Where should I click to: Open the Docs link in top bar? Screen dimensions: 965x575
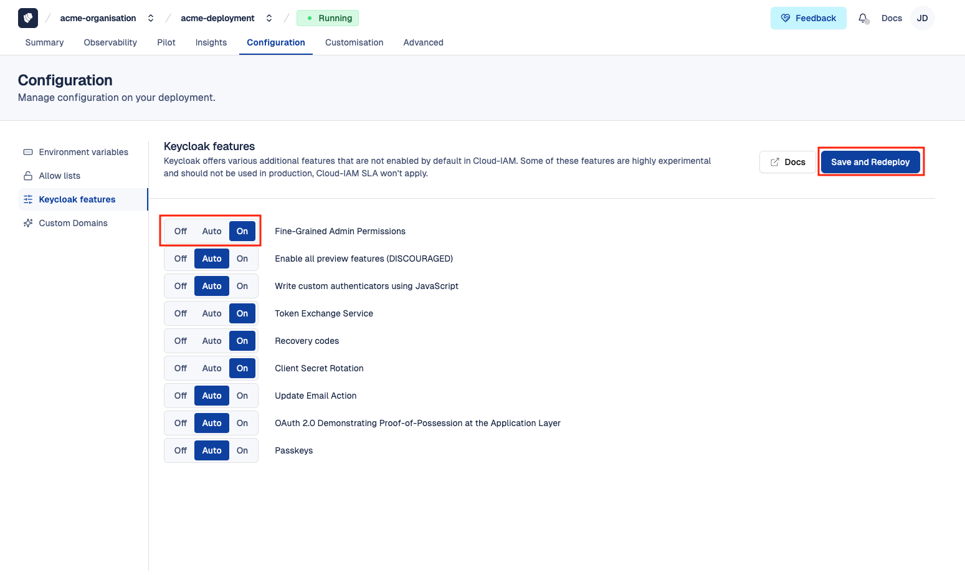pos(891,18)
